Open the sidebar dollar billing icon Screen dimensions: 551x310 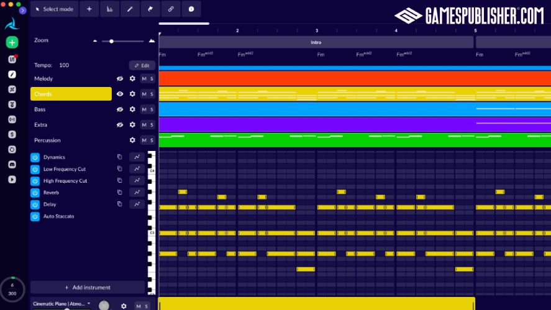12,134
